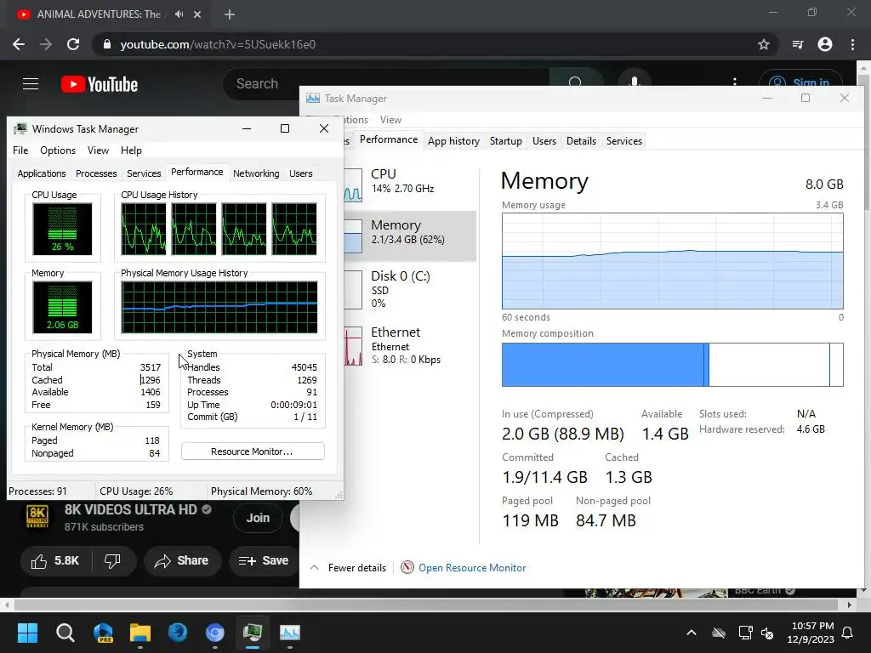The width and height of the screenshot is (871, 653).
Task: Open Help menu in Windows Task Manager
Action: point(131,150)
